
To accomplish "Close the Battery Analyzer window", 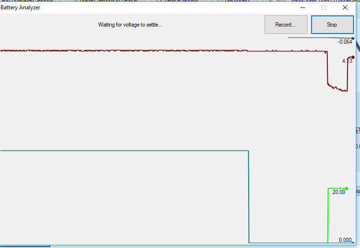I will [x=345, y=7].
